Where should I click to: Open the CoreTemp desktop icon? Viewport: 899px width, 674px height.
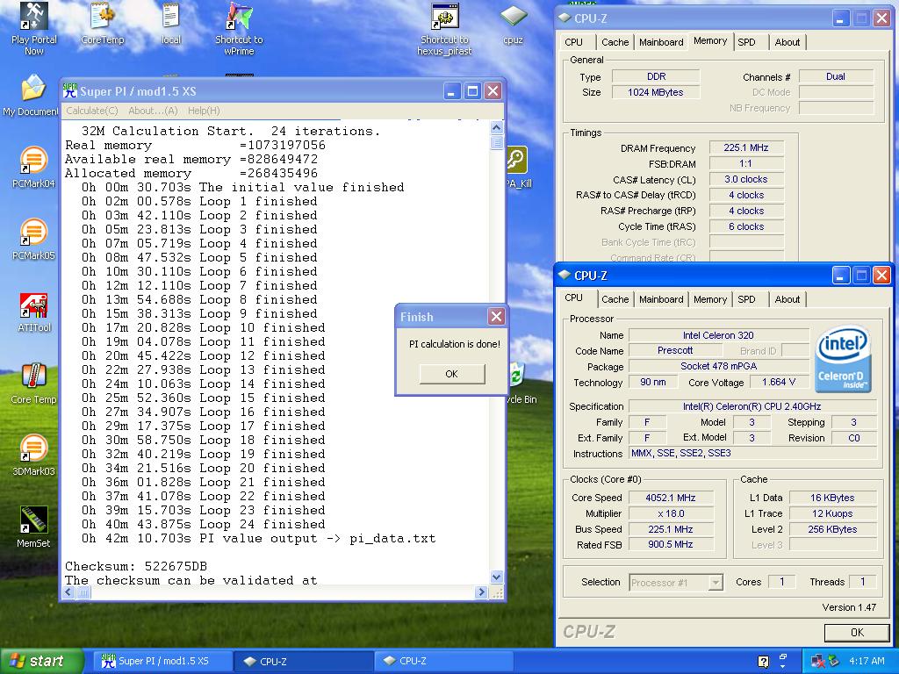(102, 24)
